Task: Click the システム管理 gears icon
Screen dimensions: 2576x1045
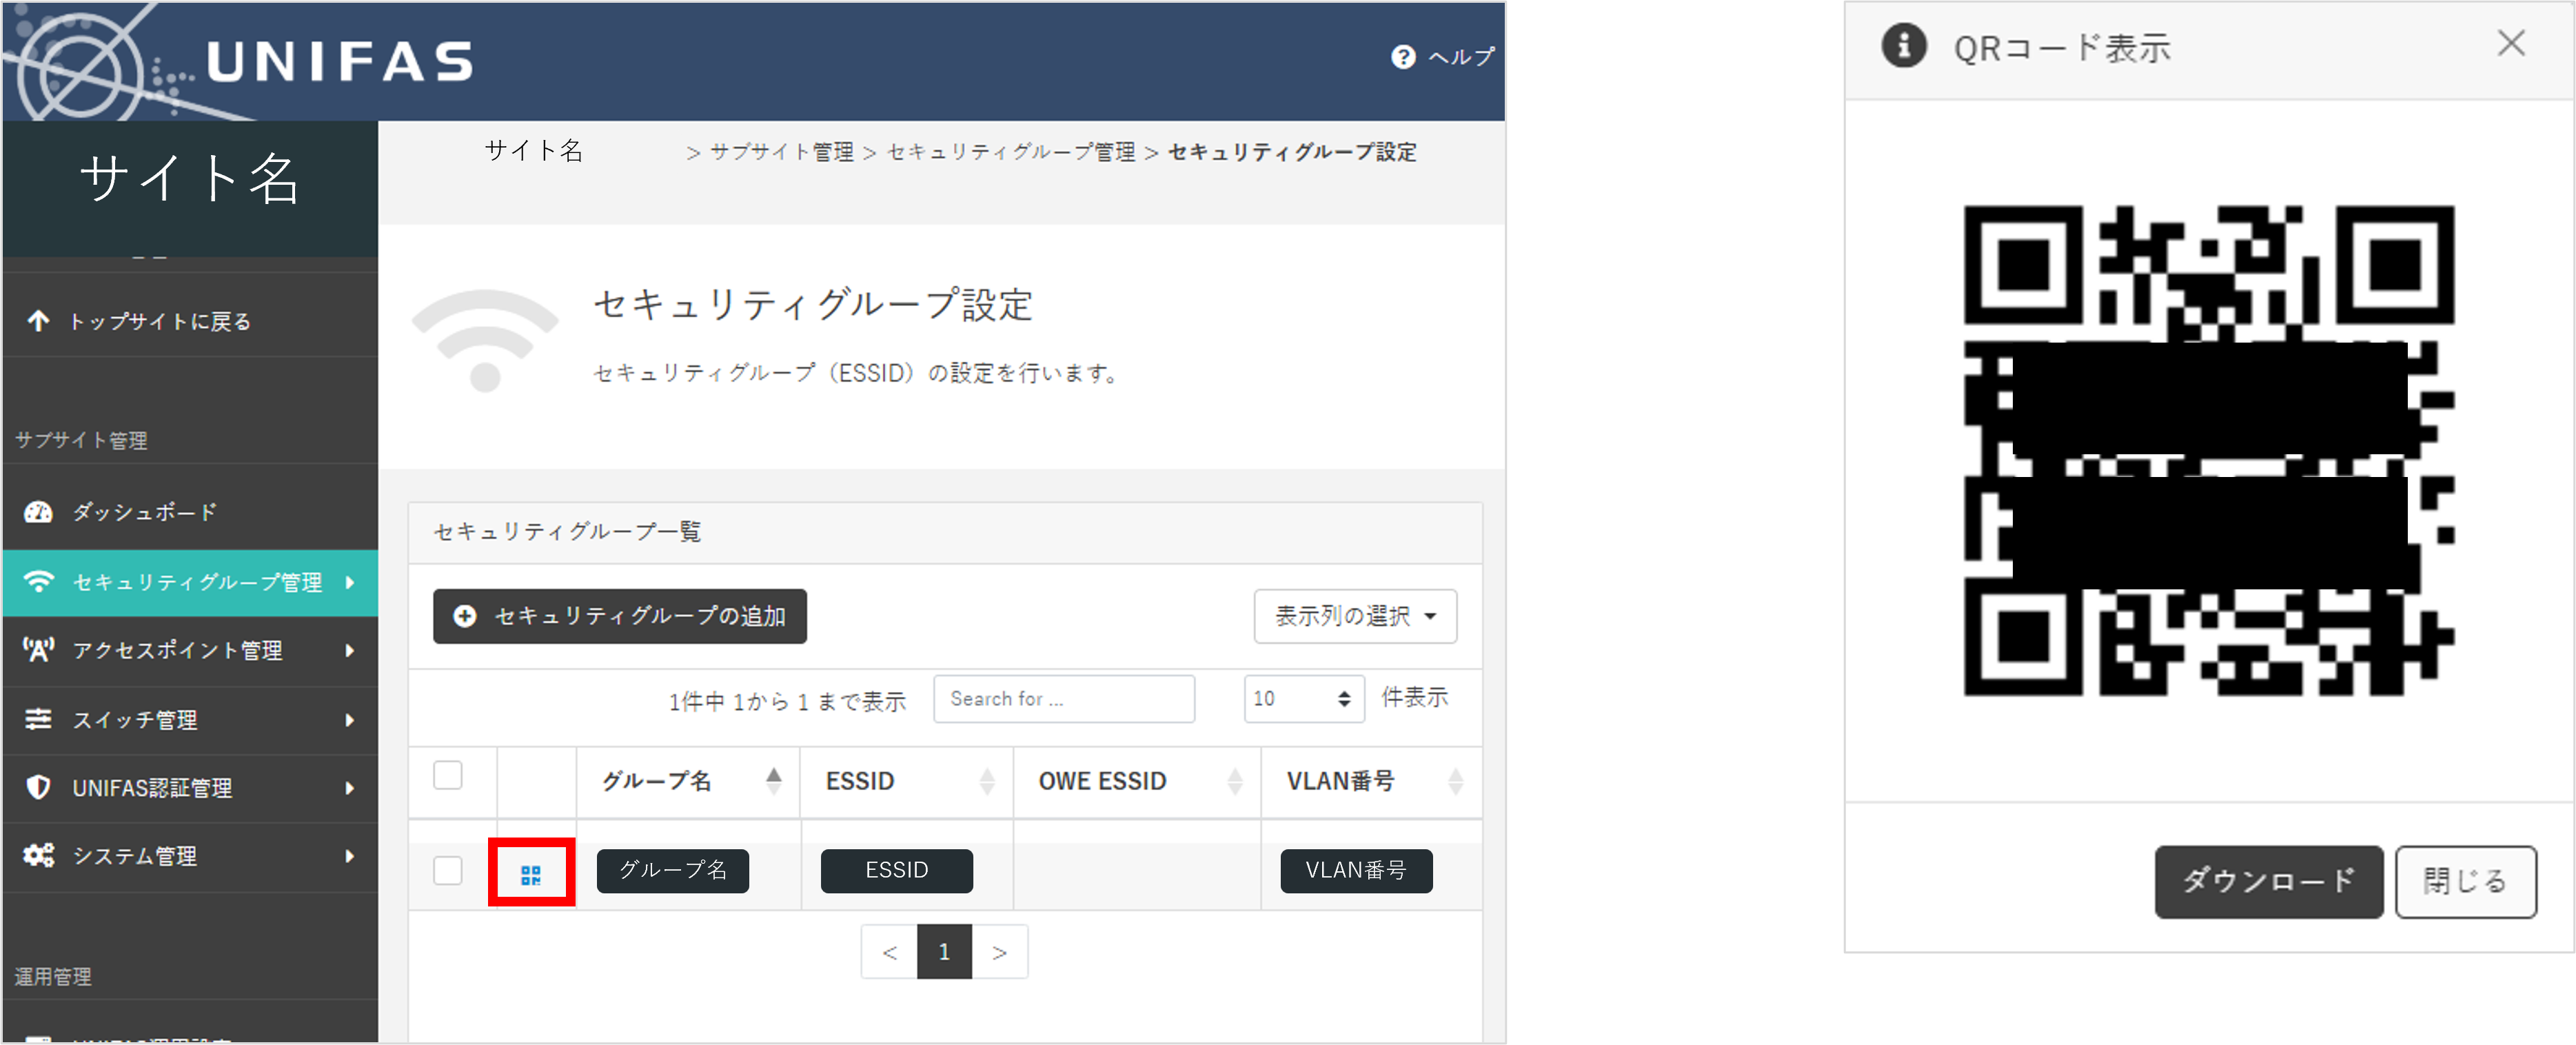Action: point(39,855)
